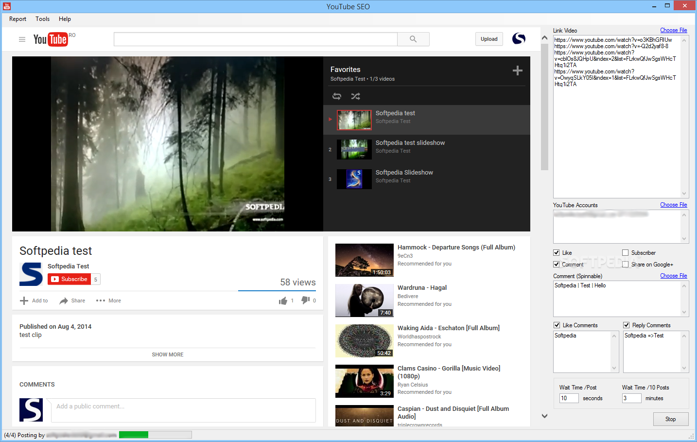Toggle playlist shuffle icon
697x442 pixels.
pos(356,96)
